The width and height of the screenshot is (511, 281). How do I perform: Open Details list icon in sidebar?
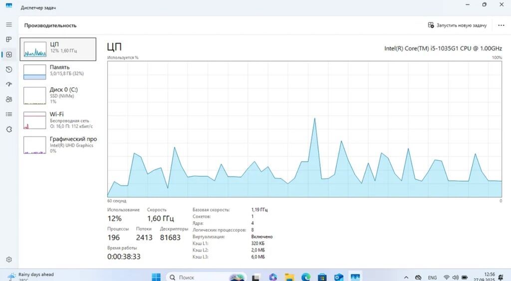click(x=9, y=114)
